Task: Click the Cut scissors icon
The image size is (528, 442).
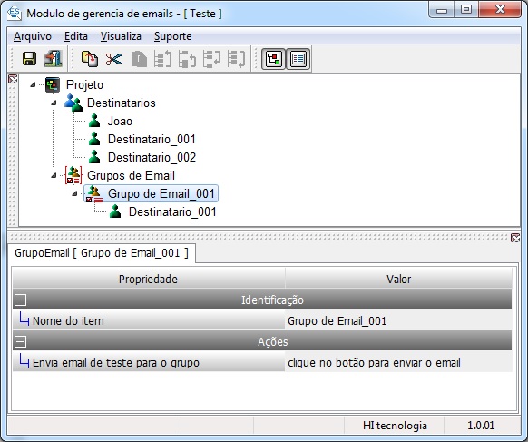Action: tap(113, 59)
